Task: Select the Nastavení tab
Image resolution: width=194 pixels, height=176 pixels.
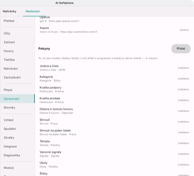Action: pyautogui.click(x=33, y=11)
